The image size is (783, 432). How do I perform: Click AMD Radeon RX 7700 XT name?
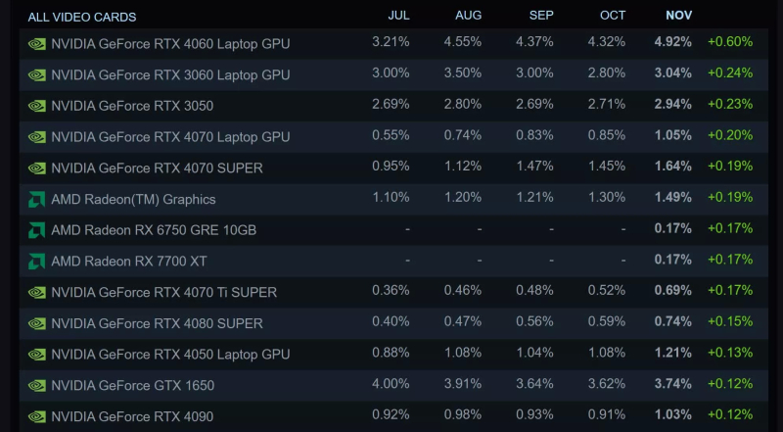(129, 262)
